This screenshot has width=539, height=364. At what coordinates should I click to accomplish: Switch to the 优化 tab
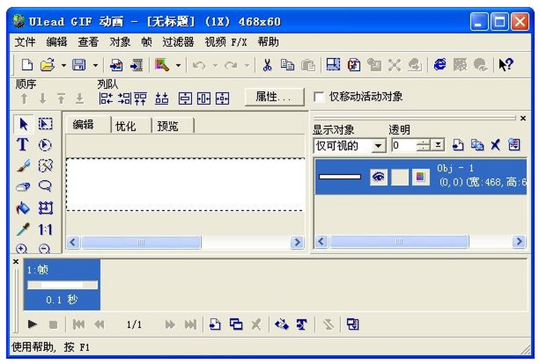(x=126, y=126)
